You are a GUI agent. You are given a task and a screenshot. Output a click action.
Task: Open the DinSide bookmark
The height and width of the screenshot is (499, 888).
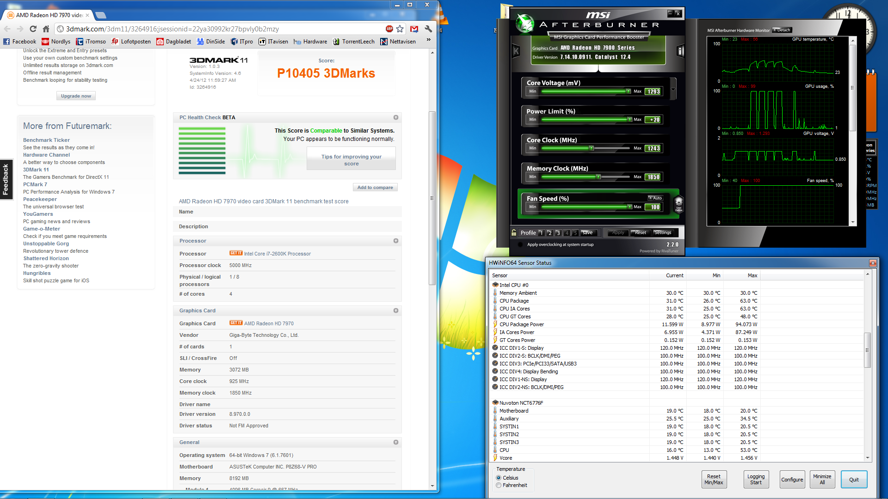pyautogui.click(x=211, y=42)
